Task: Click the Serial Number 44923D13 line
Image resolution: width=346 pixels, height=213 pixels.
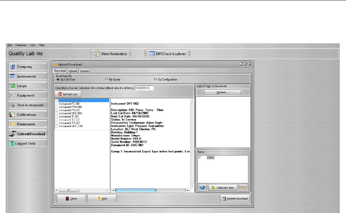Action: [x=129, y=142]
